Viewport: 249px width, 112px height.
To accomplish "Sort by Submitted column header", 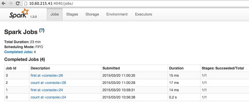I will point(111,68).
